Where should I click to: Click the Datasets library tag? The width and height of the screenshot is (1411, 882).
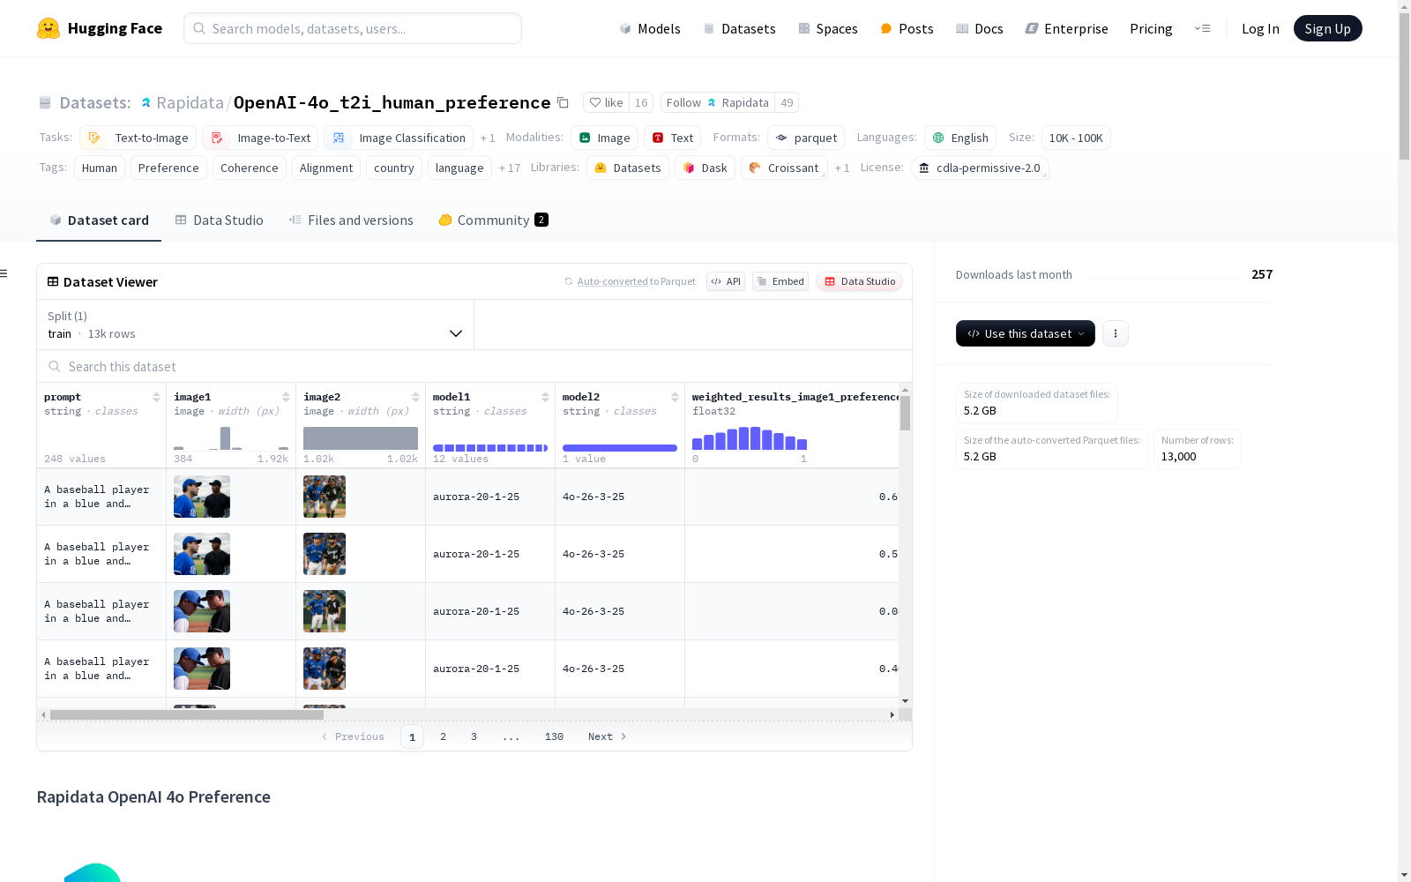(x=628, y=168)
